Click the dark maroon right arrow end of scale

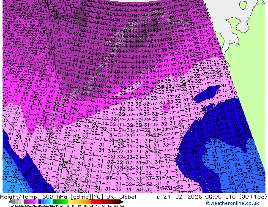point(121,202)
